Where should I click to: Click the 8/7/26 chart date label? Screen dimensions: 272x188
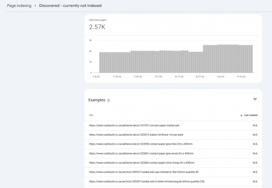point(158,76)
